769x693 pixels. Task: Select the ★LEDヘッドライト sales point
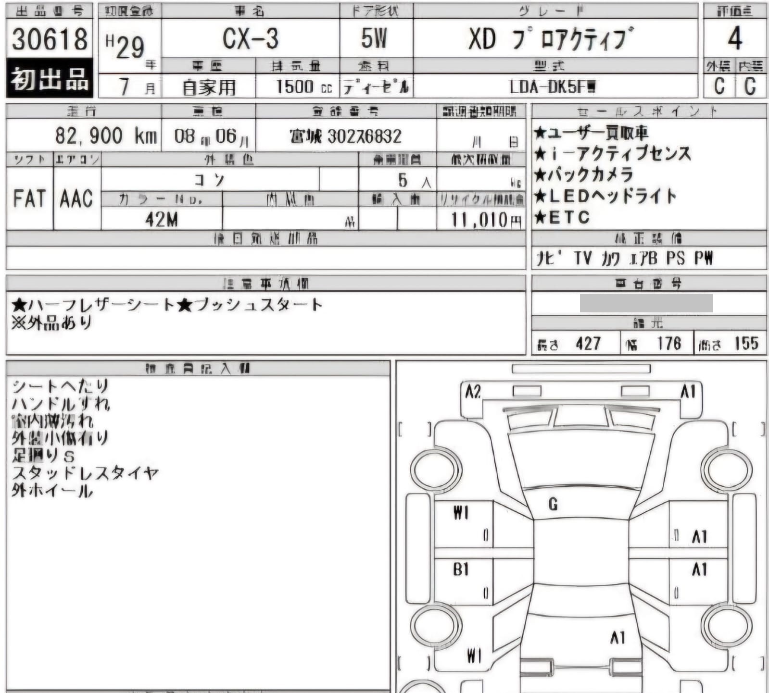[605, 196]
